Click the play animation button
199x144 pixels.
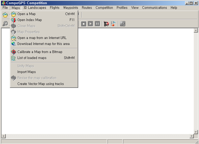pyautogui.click(x=90, y=24)
